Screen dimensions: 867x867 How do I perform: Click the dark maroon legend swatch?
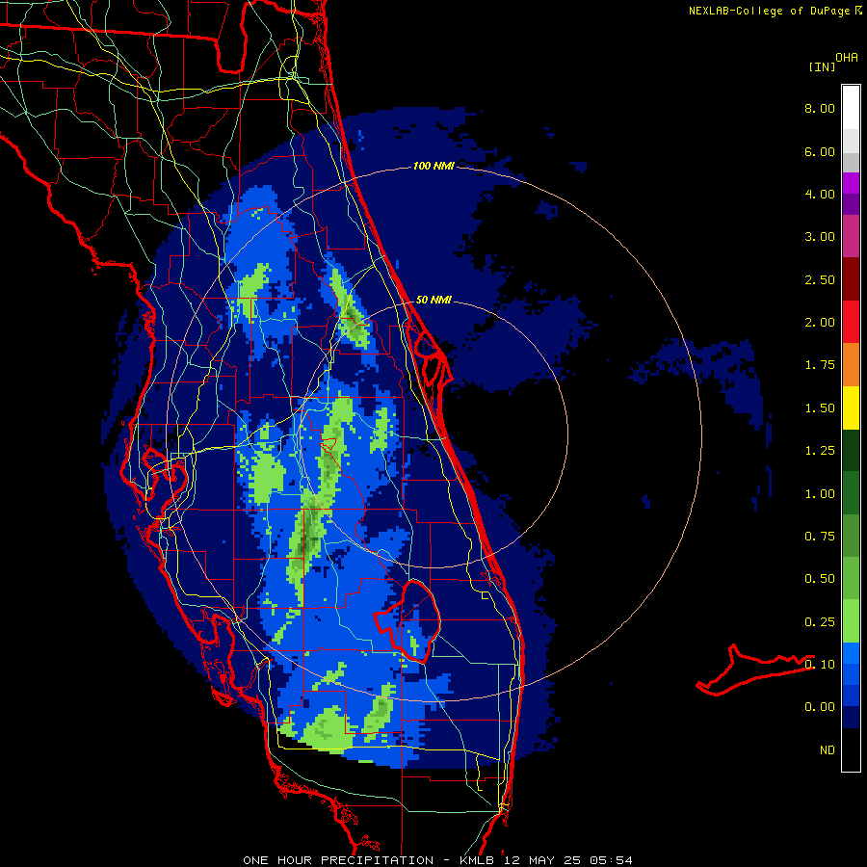pyautogui.click(x=851, y=279)
